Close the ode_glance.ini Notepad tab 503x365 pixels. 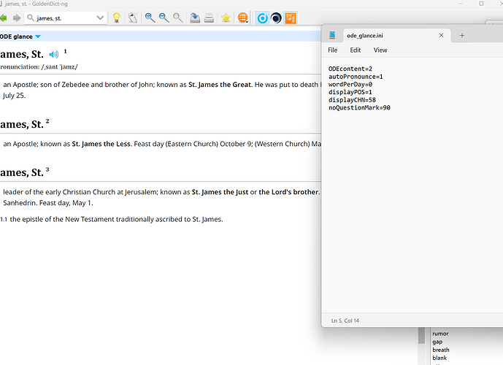442,35
